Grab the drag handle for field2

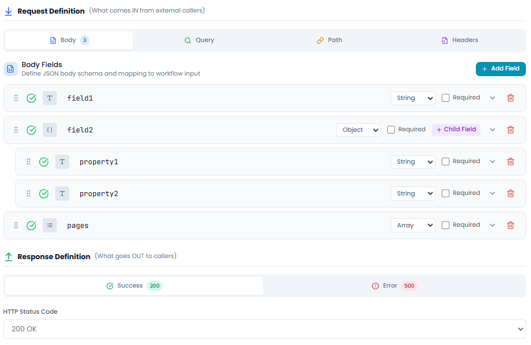[16, 130]
